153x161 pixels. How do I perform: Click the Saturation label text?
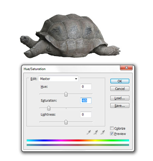49,101
